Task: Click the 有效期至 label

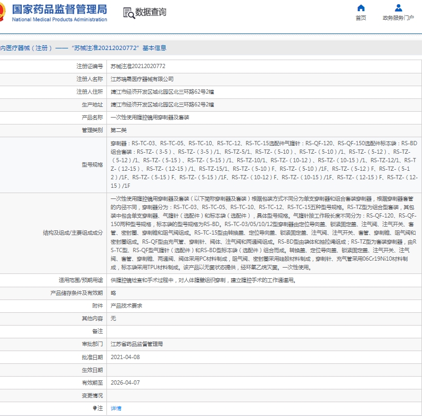Action: (92, 382)
